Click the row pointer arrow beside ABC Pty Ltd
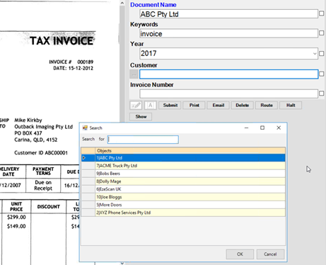The height and width of the screenshot is (265, 326). click(x=84, y=158)
